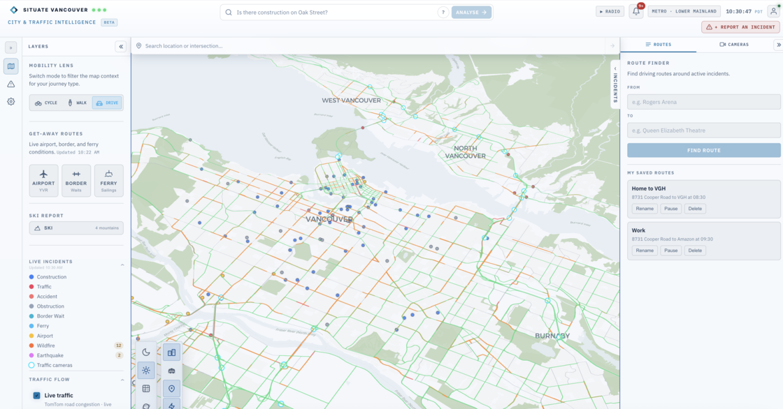The height and width of the screenshot is (409, 783).
Task: Open the user account icon
Action: click(773, 11)
